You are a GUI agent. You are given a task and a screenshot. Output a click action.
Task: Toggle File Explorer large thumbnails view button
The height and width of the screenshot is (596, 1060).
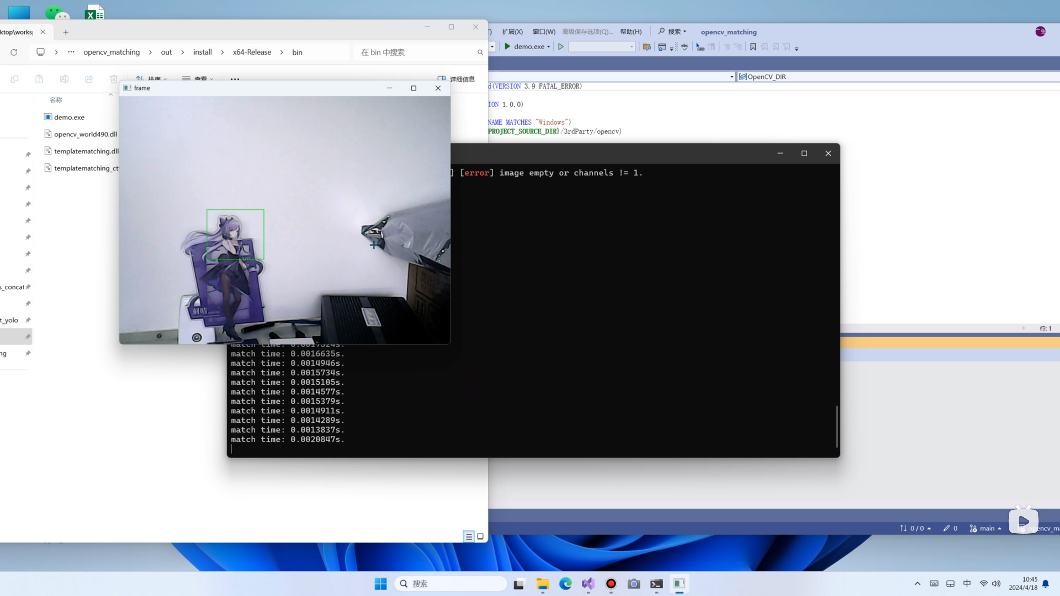point(480,536)
